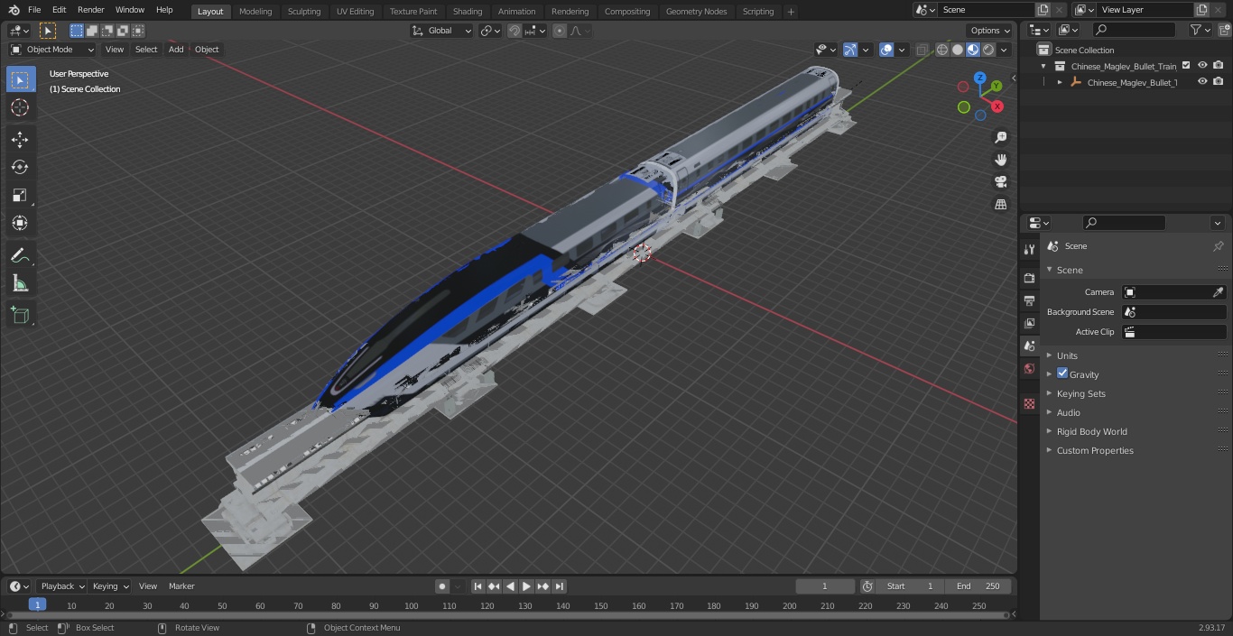The width and height of the screenshot is (1233, 636).
Task: Open the shading options dropdown arrow
Action: pyautogui.click(x=1004, y=50)
